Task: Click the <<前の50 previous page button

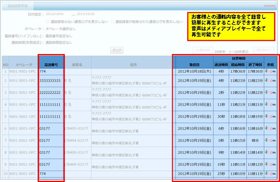Action: (x=203, y=50)
